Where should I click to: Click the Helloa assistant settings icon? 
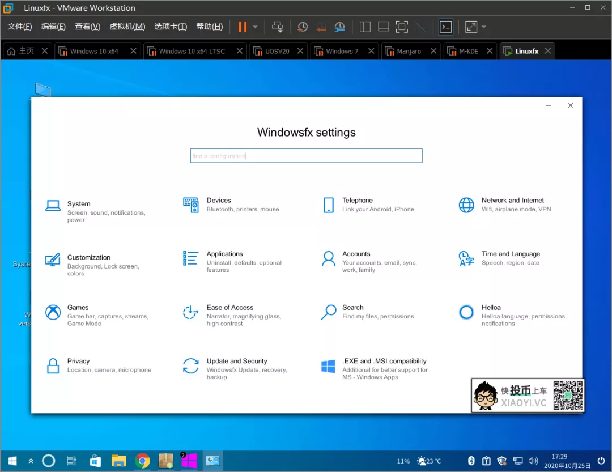(x=466, y=312)
